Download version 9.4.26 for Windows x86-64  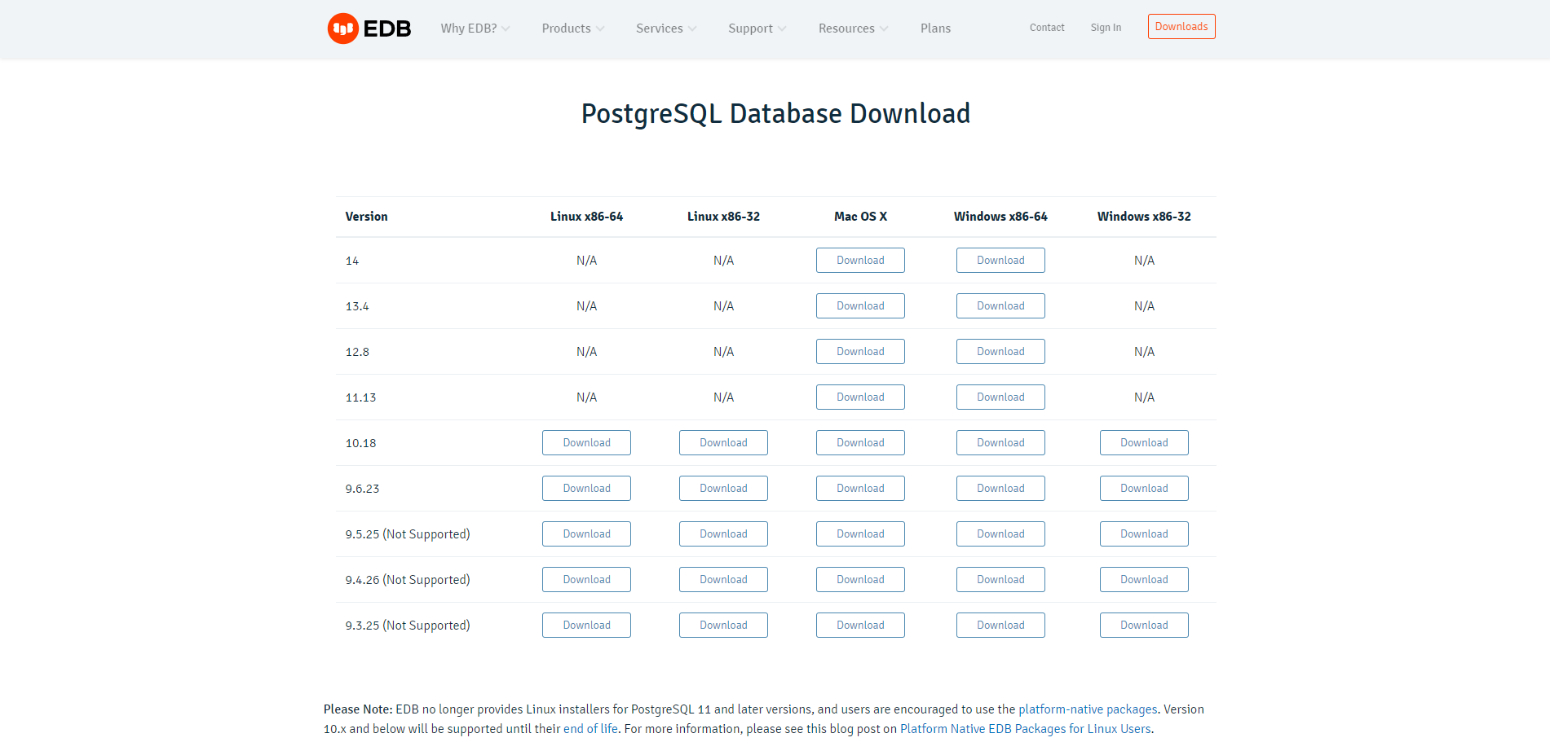click(1000, 580)
